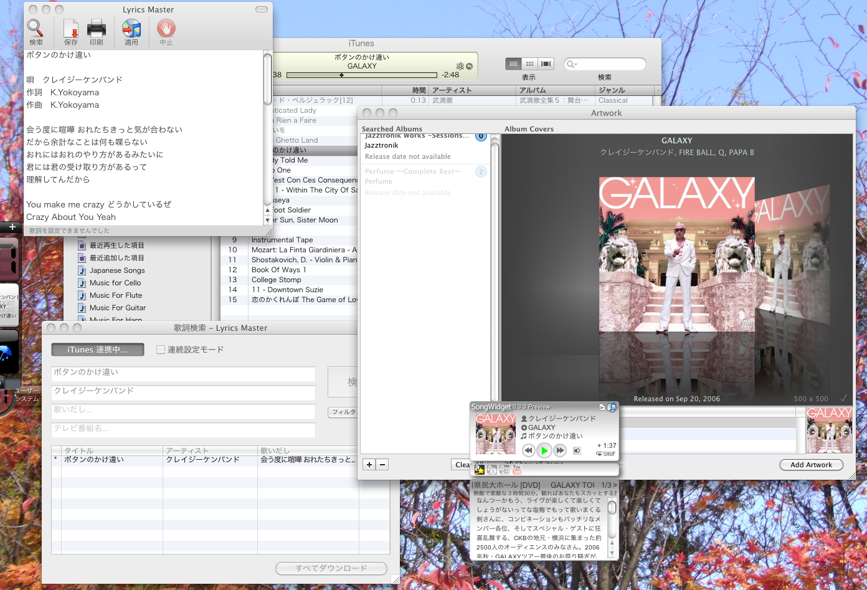Screen dimensions: 867x590
Task: Click the GALAXY artwork thumbnail beside Add Artwork
Action: coord(829,431)
